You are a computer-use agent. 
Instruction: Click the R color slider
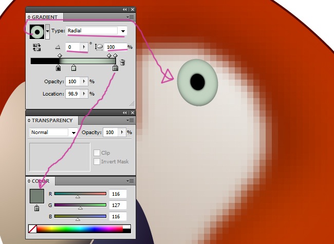80,194
